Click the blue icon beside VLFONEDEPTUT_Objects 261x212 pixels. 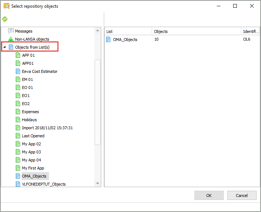point(18,184)
